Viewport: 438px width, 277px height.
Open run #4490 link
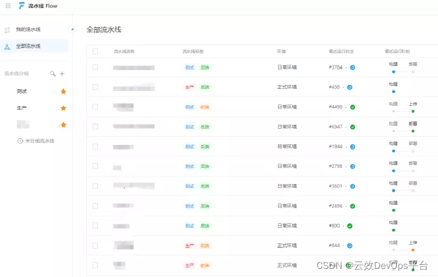click(x=335, y=107)
